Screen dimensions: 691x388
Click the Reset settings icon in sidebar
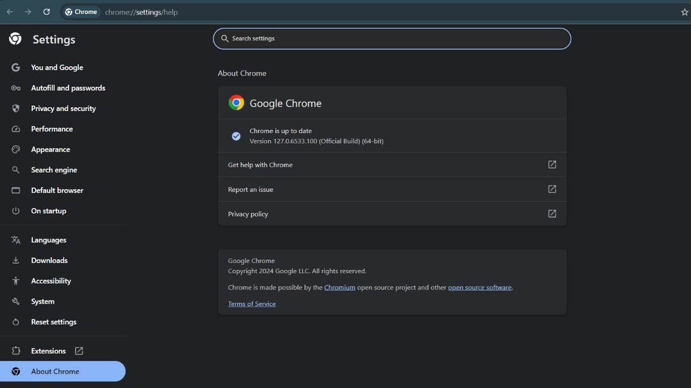pyautogui.click(x=16, y=322)
